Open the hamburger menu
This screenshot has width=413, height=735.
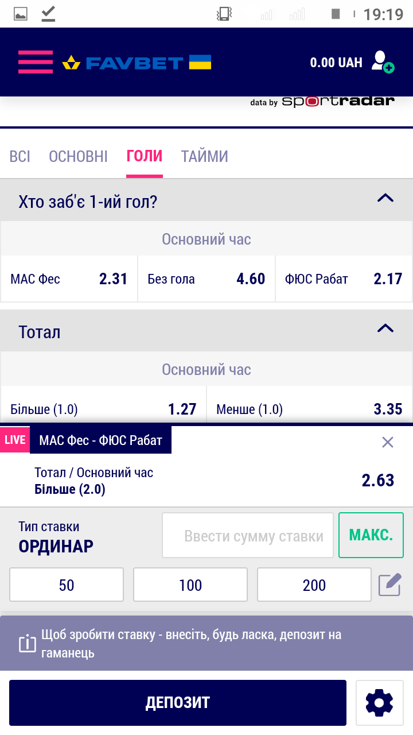click(x=35, y=62)
